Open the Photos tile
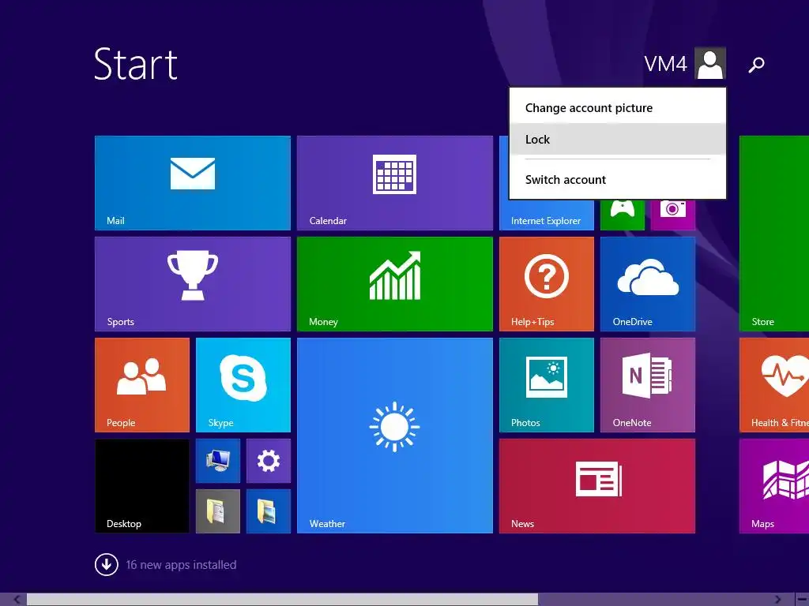This screenshot has width=809, height=606. (547, 385)
